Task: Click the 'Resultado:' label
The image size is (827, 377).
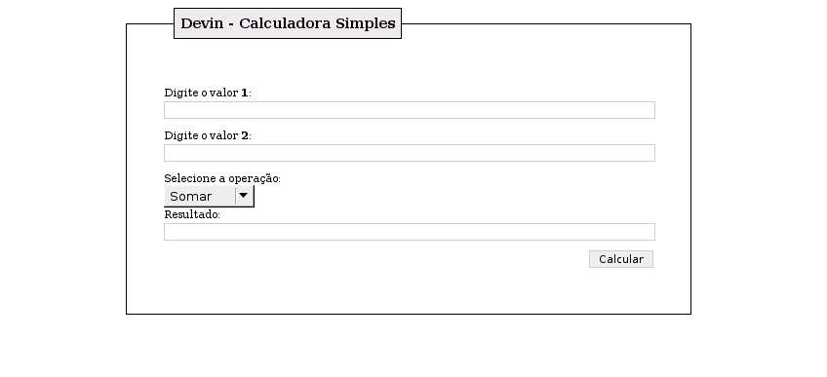Action: coord(192,214)
